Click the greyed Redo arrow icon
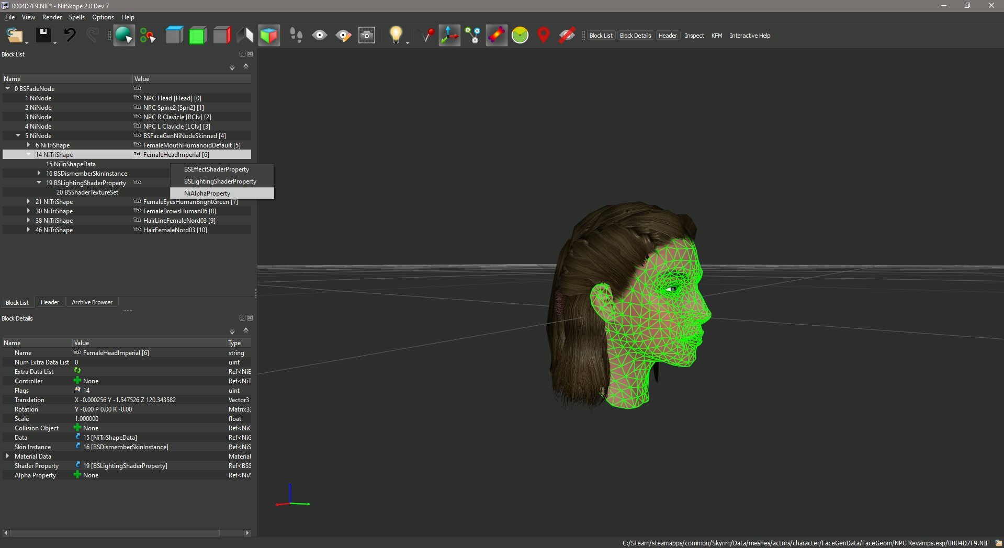The height and width of the screenshot is (548, 1004). tap(93, 36)
